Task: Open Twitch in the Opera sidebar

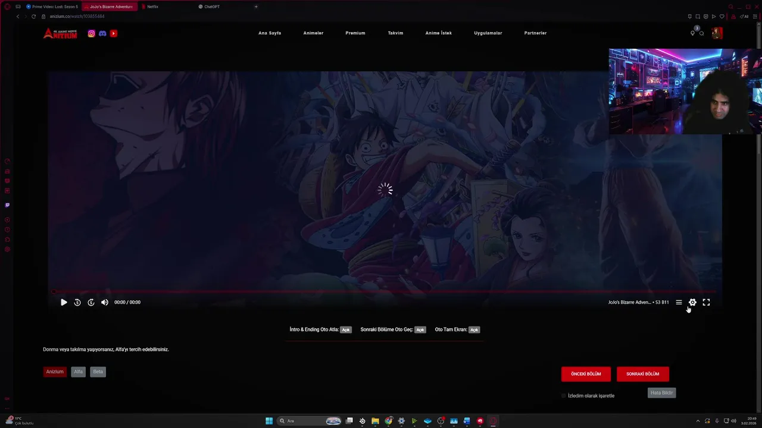Action: pyautogui.click(x=7, y=205)
